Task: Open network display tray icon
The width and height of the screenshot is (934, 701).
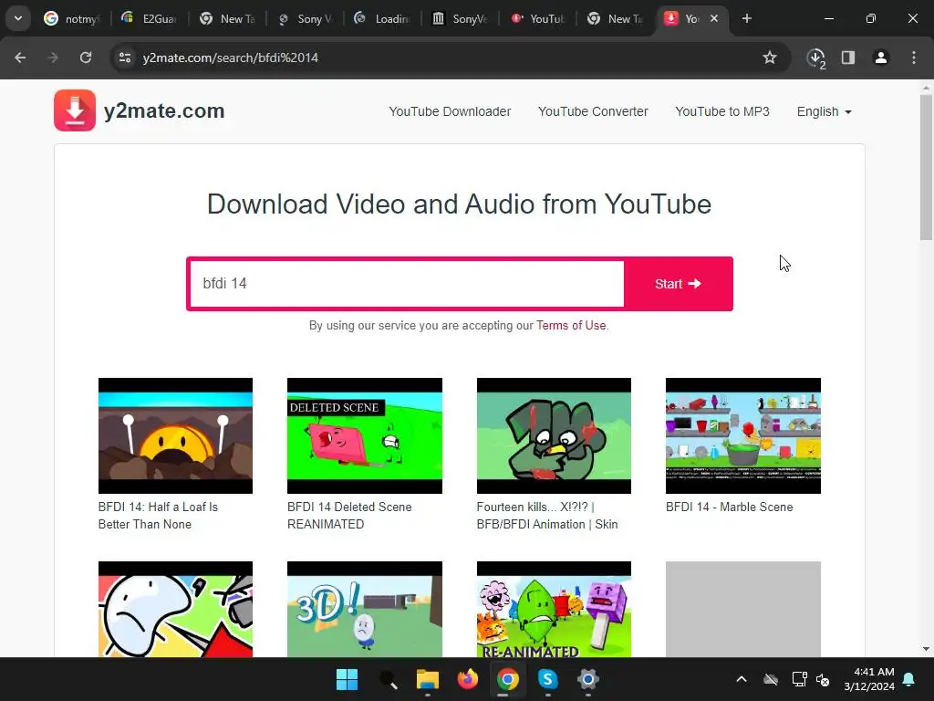Action: (799, 679)
